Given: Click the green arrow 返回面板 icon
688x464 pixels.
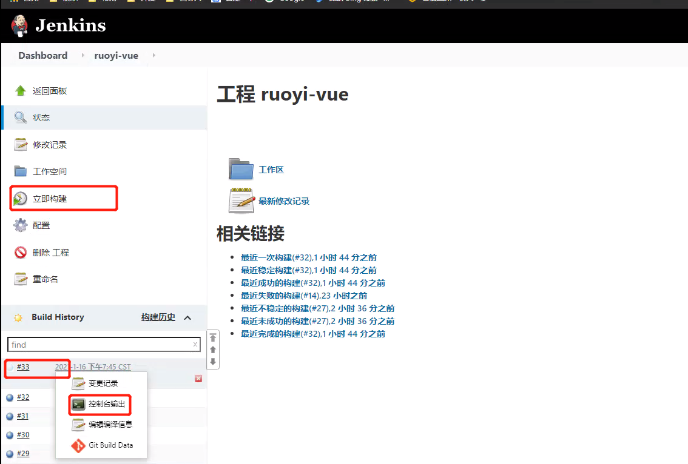Looking at the screenshot, I should pos(20,91).
